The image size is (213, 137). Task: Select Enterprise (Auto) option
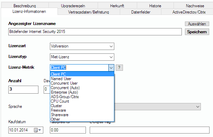(82, 92)
